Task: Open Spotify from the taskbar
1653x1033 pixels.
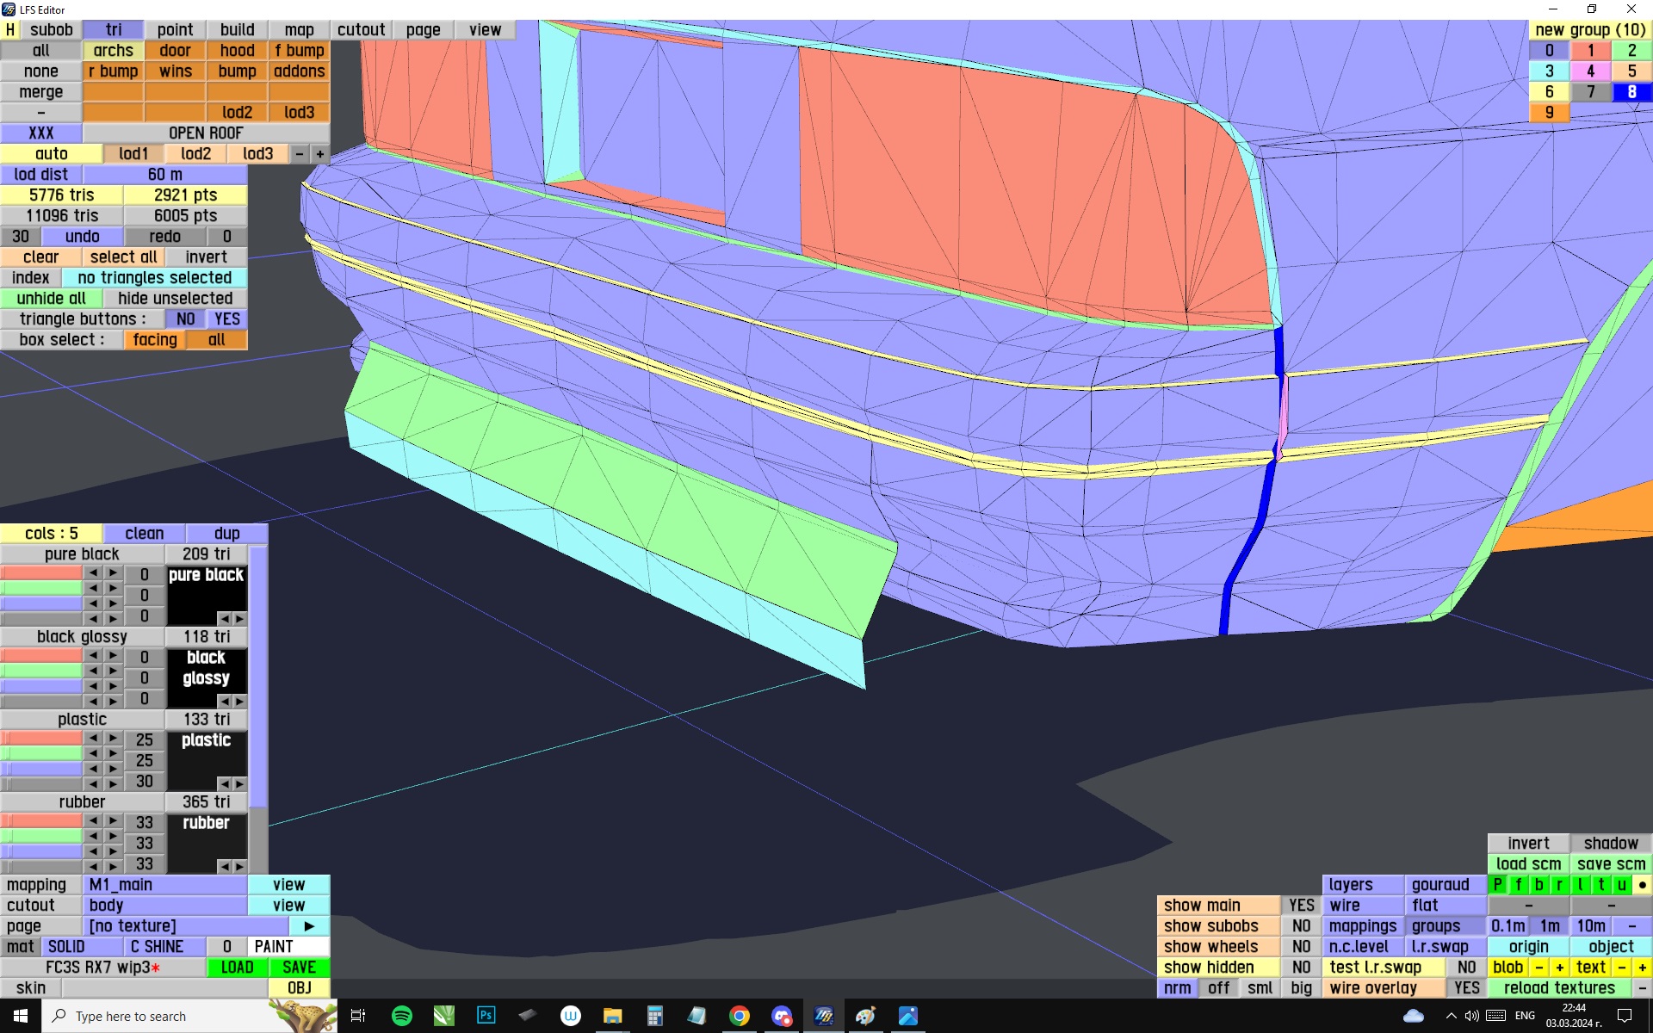Action: pos(401,1016)
